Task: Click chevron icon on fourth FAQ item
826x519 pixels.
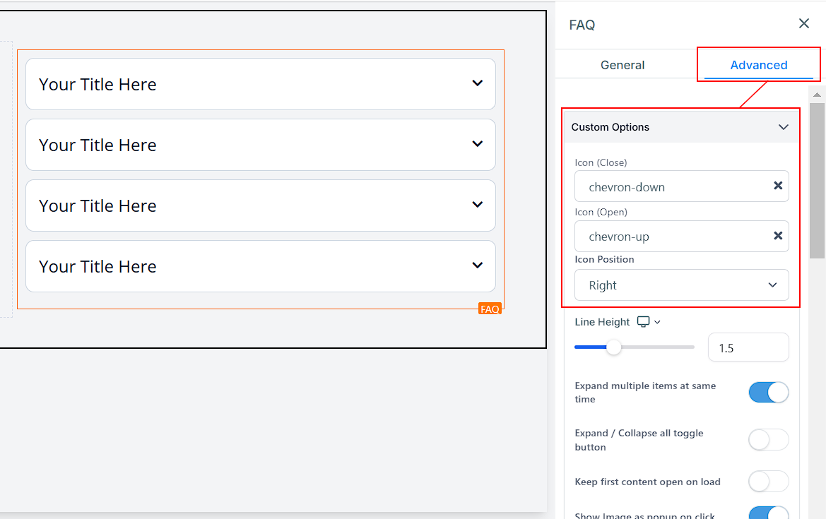Action: point(478,266)
